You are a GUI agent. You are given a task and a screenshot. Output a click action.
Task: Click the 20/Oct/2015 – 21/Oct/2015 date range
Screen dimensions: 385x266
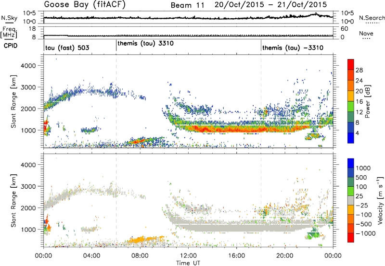coord(270,5)
